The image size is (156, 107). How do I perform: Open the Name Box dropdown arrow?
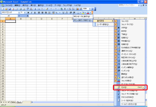click(x=19, y=16)
